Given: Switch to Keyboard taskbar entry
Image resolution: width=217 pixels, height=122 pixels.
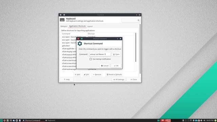Looking at the screenshot, I should 50,121.
